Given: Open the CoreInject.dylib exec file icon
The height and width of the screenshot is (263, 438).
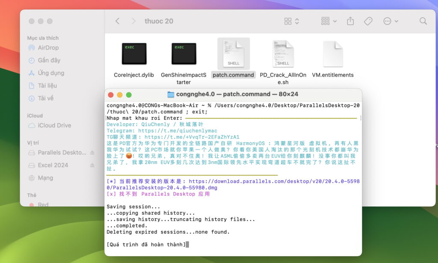Looking at the screenshot, I should 134,54.
